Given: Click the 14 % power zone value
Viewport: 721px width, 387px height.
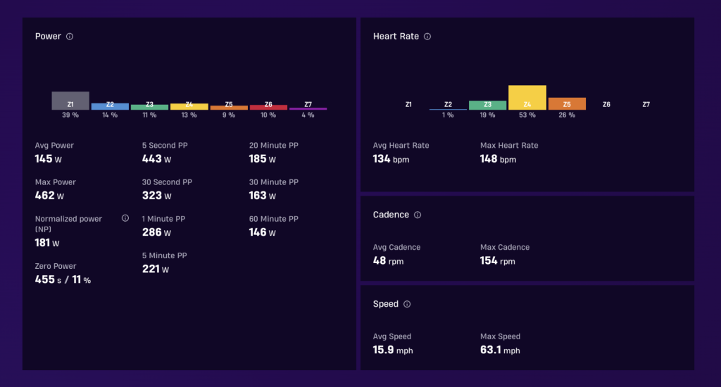Looking at the screenshot, I should pyautogui.click(x=110, y=115).
